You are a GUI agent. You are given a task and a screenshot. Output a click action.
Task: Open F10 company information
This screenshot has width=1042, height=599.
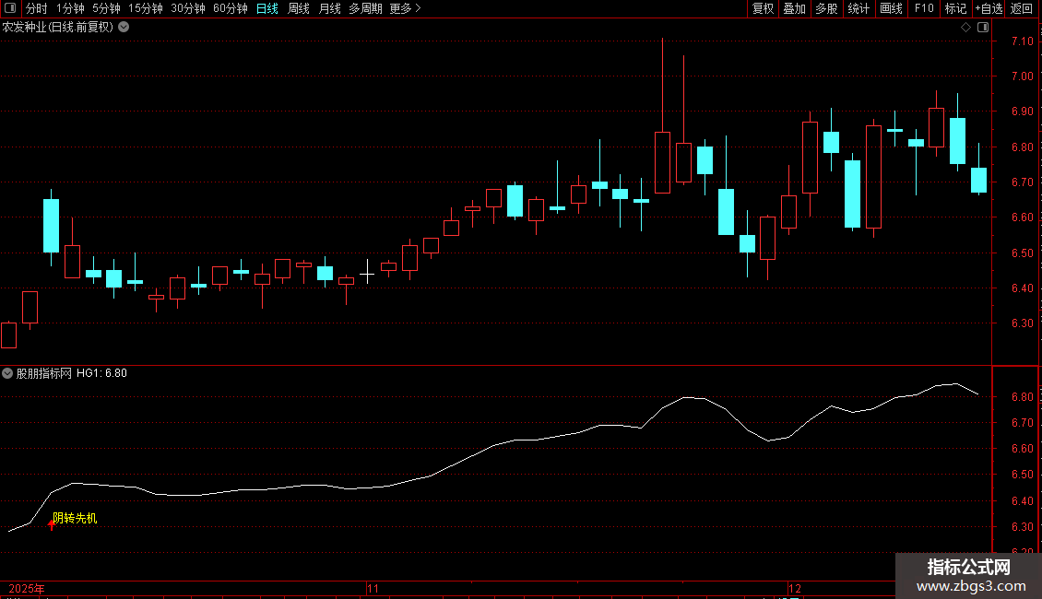924,8
